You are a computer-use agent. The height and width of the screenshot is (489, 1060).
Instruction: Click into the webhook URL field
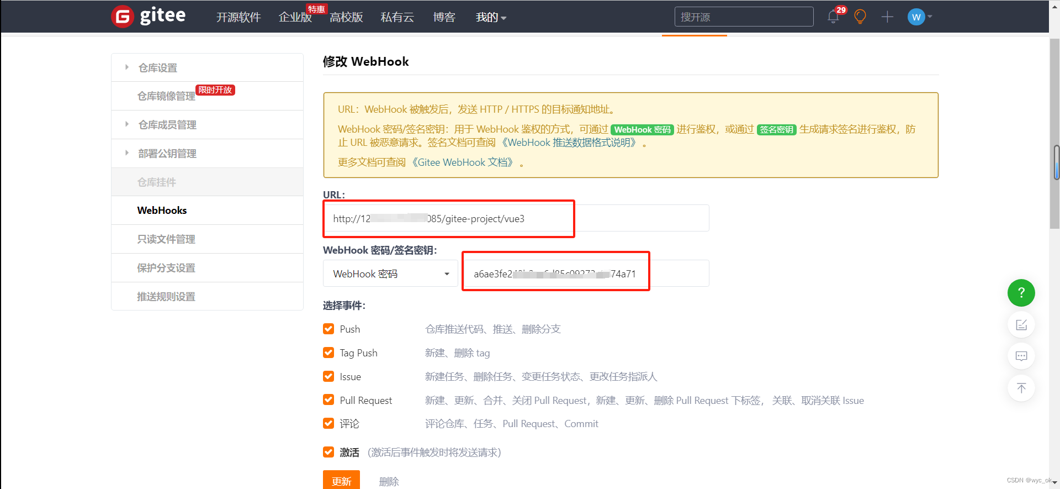point(516,218)
